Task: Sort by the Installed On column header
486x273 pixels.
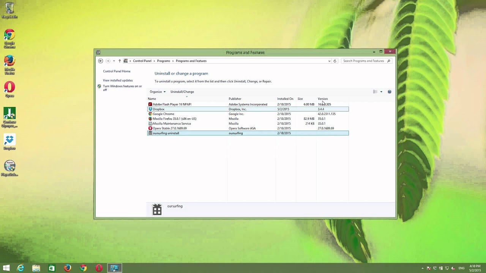Action: point(285,99)
